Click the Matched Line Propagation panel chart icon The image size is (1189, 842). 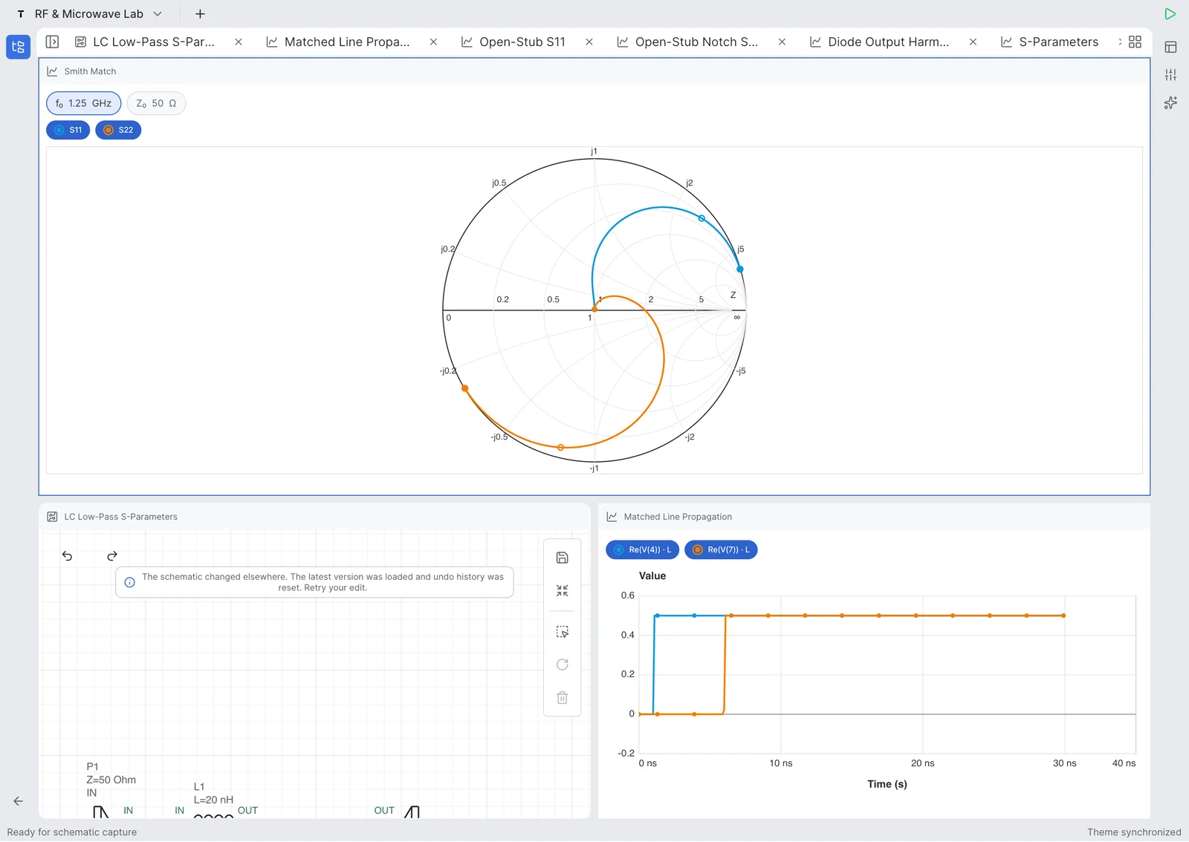(612, 517)
